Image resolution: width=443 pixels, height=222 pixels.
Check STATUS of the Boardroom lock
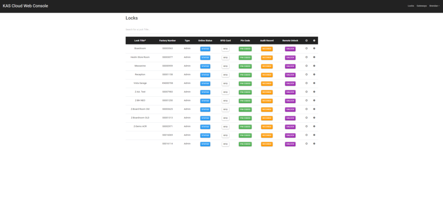205,49
